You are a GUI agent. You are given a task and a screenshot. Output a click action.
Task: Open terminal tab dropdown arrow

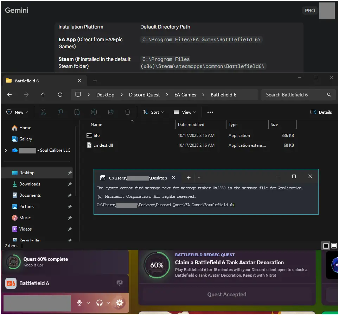(x=199, y=178)
